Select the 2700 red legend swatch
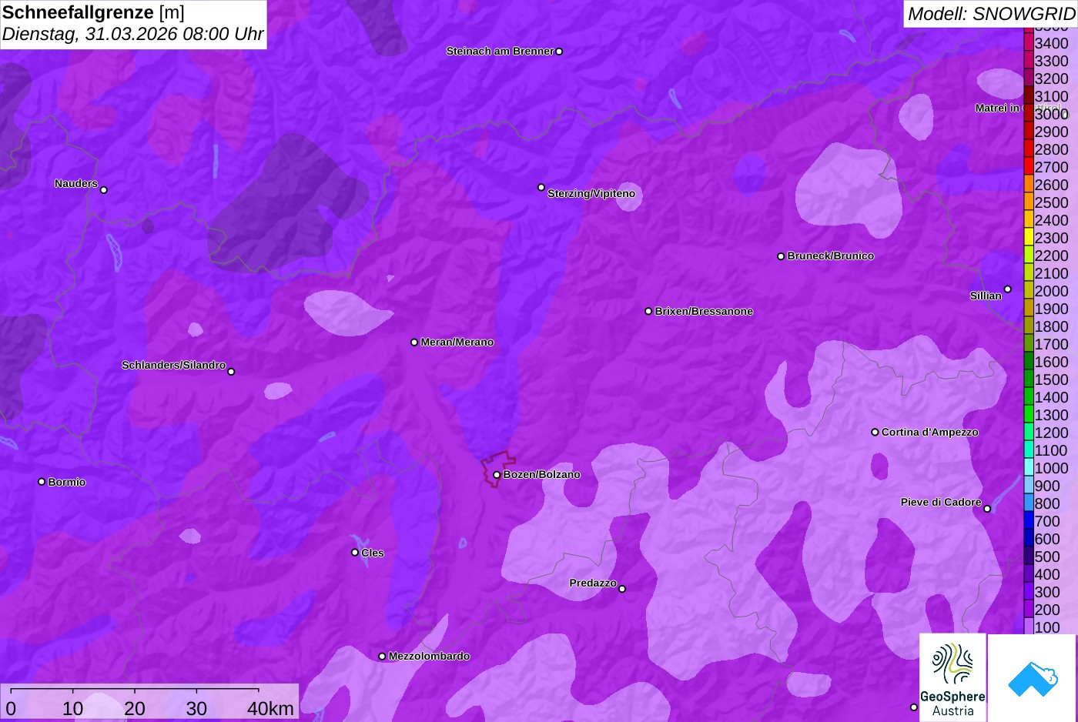This screenshot has width=1078, height=722. tap(1029, 165)
